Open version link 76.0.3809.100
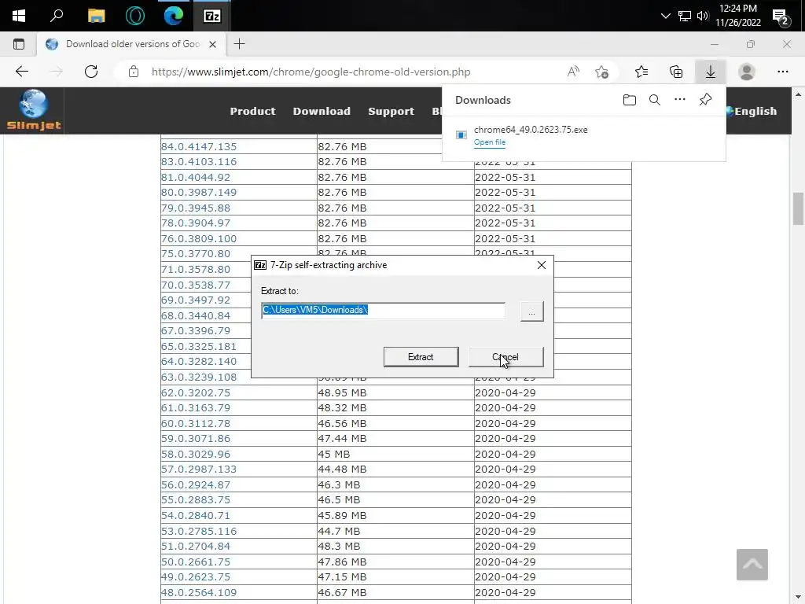Screen dimensions: 805x604 (199, 239)
